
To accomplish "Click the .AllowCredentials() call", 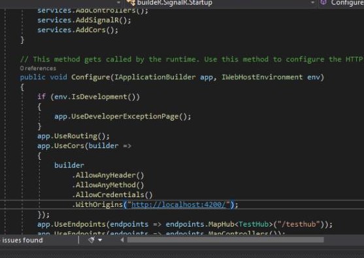I will coord(112,194).
